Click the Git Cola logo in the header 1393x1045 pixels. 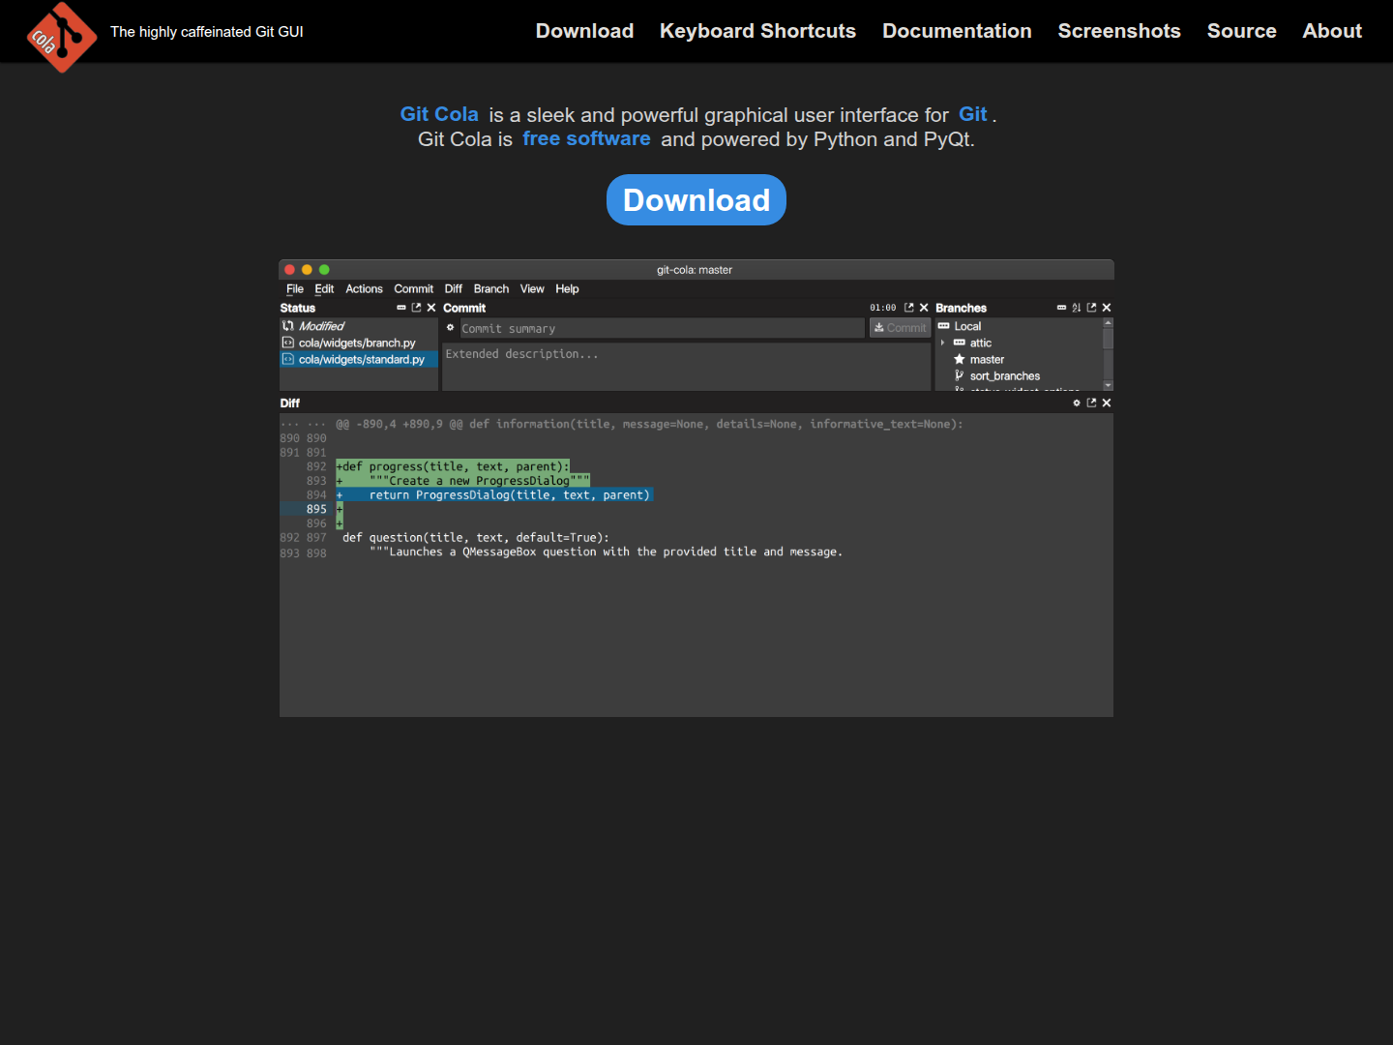coord(62,38)
